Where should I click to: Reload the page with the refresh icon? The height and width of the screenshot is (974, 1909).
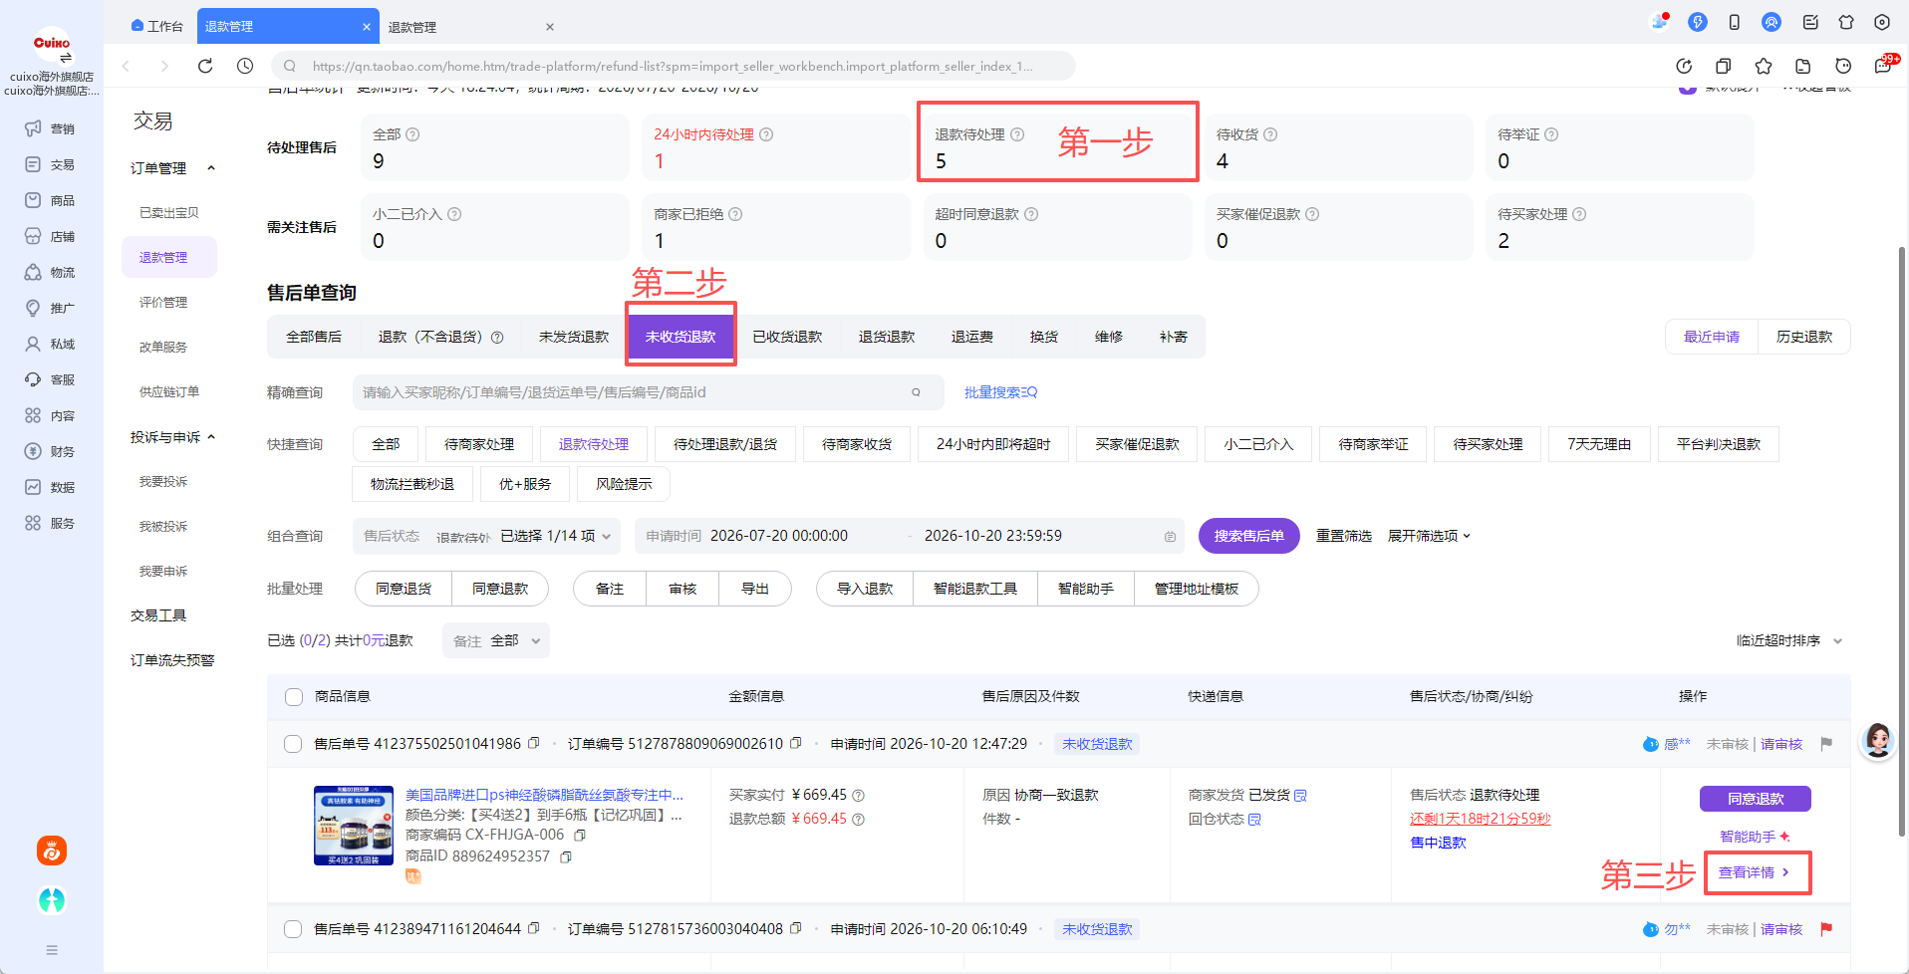tap(205, 66)
